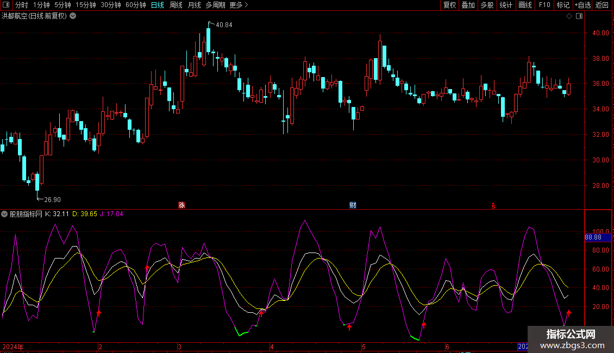Click the diamond icon near chart top-right
The height and width of the screenshot is (353, 614).
(x=569, y=16)
